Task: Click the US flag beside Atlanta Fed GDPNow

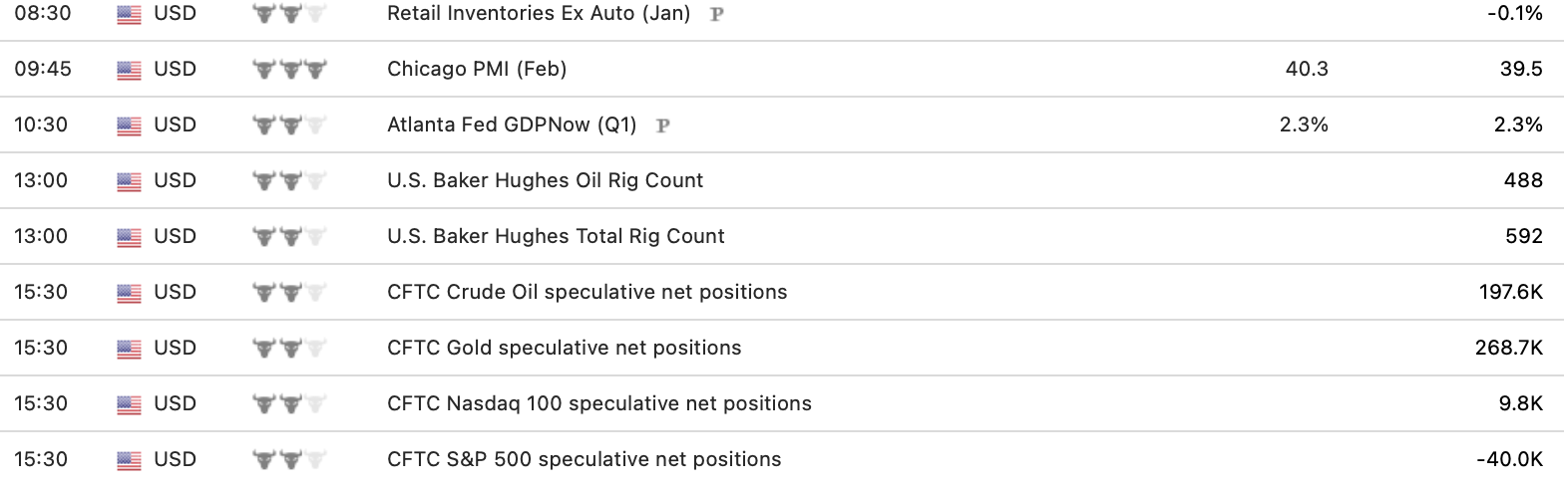Action: (x=129, y=125)
